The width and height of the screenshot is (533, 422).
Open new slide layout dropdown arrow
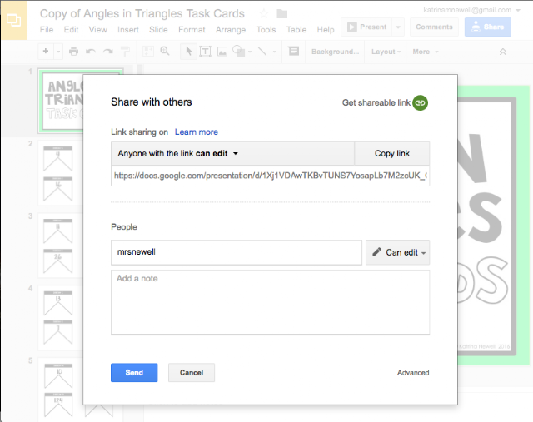[x=58, y=52]
